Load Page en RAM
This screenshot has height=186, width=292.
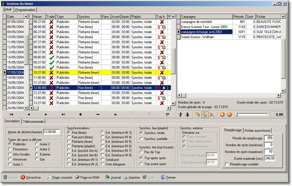pyautogui.click(x=87, y=177)
